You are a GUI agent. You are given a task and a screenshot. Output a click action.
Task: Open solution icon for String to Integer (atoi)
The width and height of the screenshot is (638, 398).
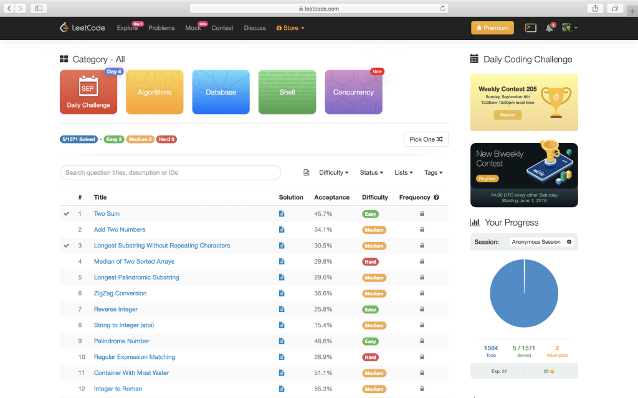[282, 325]
